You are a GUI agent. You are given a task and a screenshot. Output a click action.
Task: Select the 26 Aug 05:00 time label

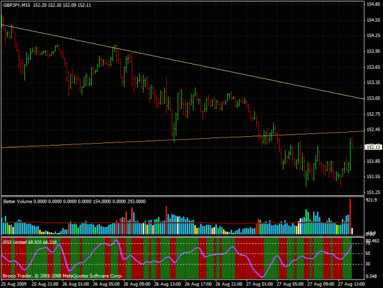(106, 284)
